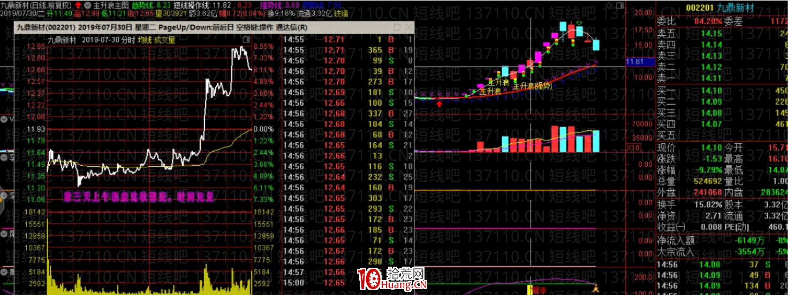
Task: Select the 买二 14.09 order row
Action: click(722, 102)
